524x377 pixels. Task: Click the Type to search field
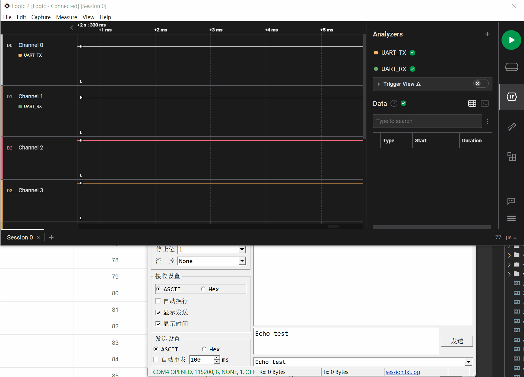coord(427,121)
